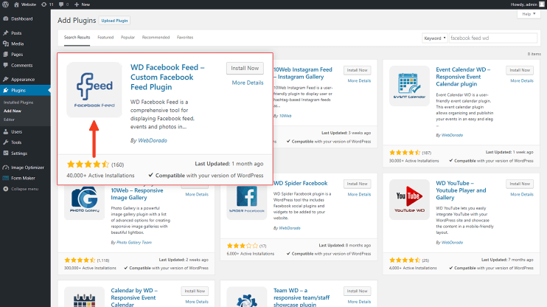Install WD YouTube plugin
547x307 pixels.
[520, 184]
